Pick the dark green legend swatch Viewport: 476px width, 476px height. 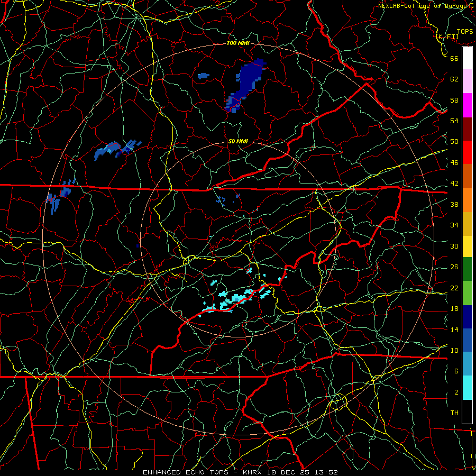pyautogui.click(x=467, y=269)
